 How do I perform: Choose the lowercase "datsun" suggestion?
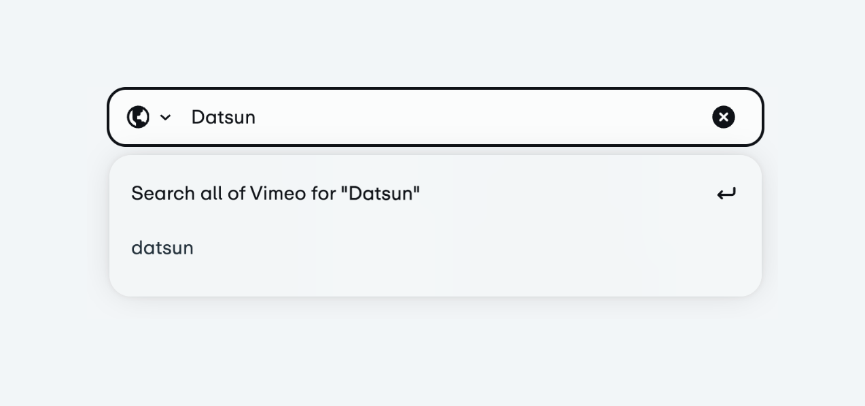(162, 248)
